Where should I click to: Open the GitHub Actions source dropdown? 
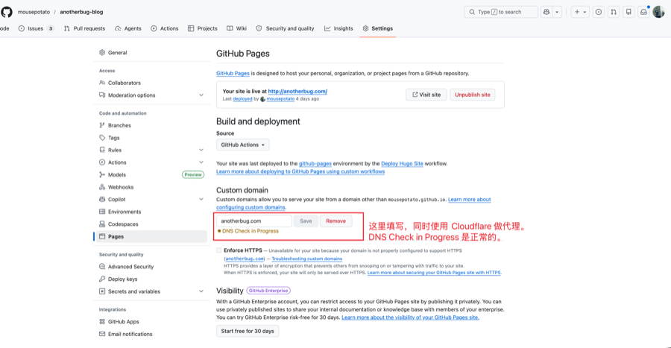click(x=242, y=145)
